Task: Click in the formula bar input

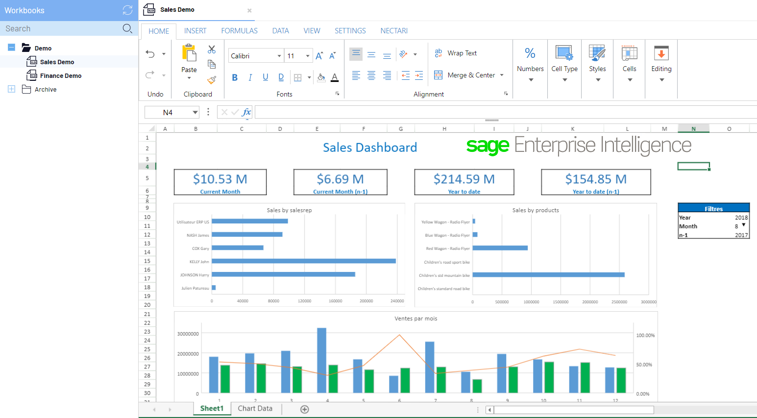Action: [505, 112]
